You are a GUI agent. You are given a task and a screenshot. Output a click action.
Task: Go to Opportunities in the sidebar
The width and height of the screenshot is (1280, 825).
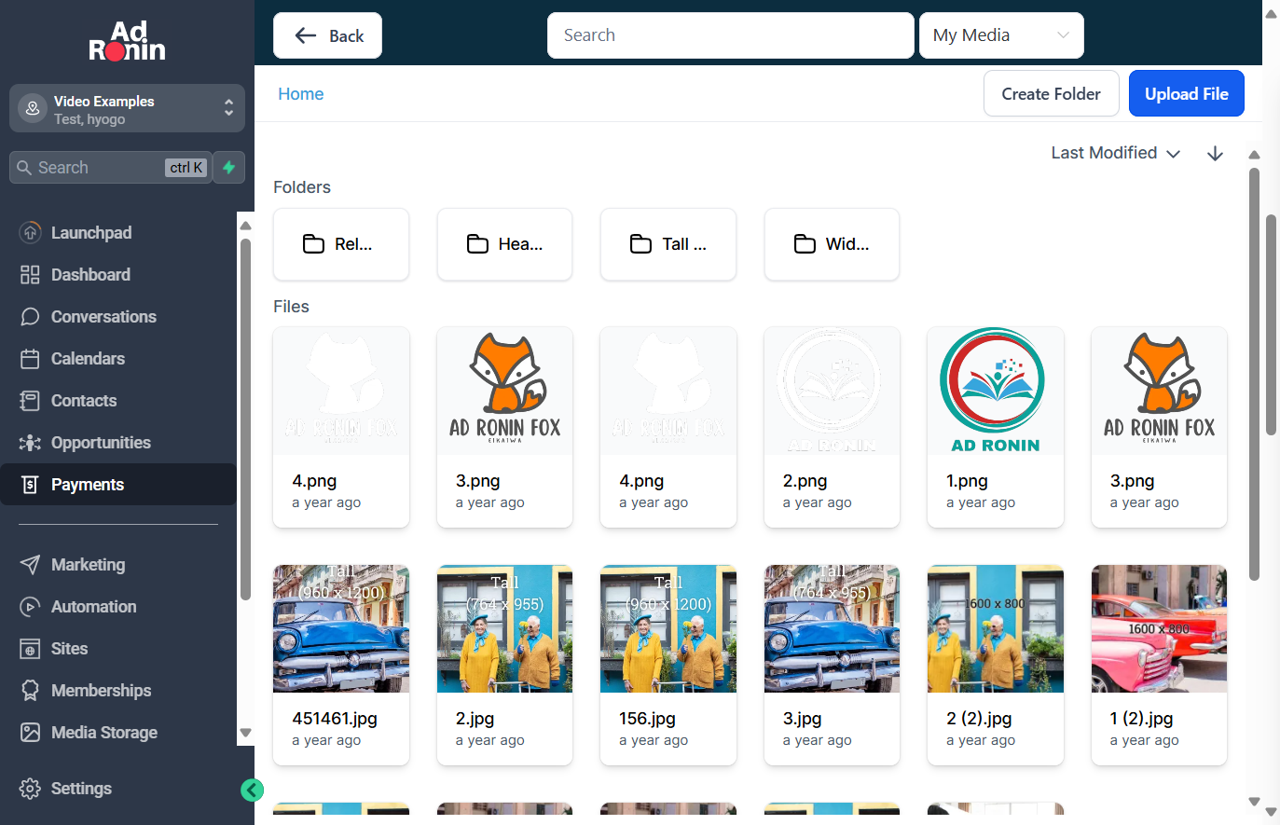(x=118, y=442)
